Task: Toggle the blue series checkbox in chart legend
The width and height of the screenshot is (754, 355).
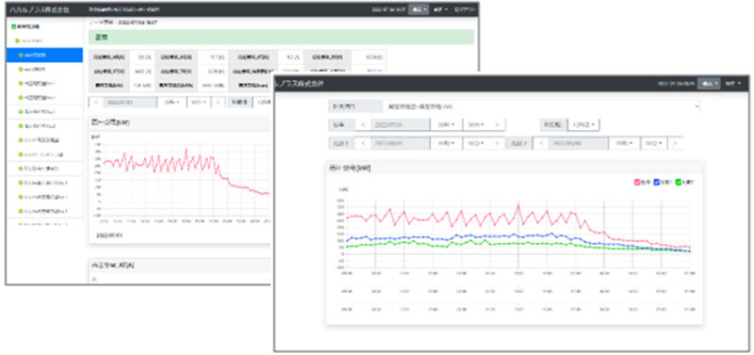Action: [x=656, y=183]
